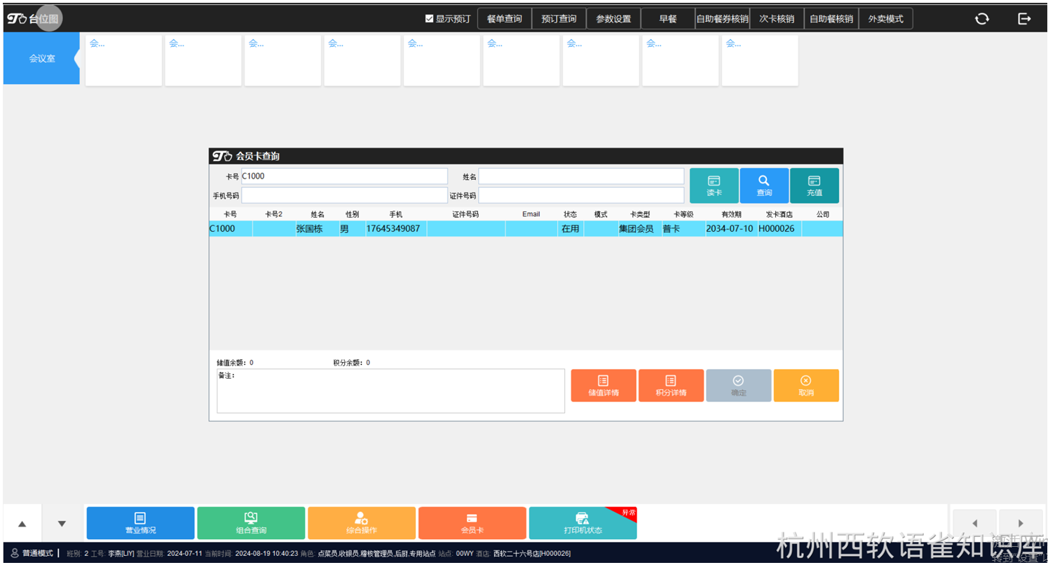Screen dimensions: 1048x565
Task: Open 积分详情 points details
Action: [x=671, y=386]
